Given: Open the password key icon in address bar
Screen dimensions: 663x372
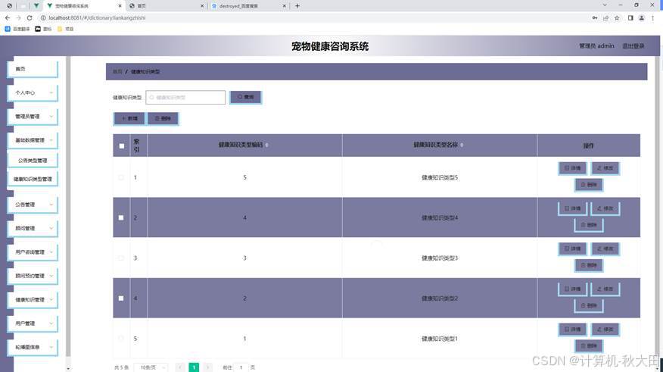Looking at the screenshot, I should pos(595,17).
